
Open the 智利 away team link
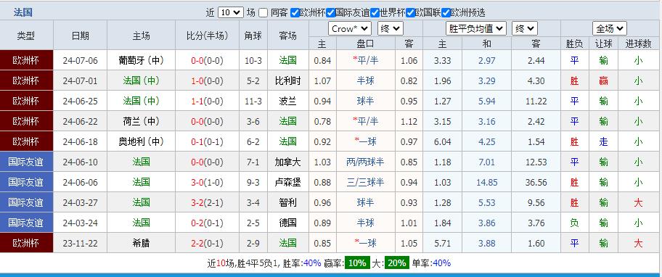point(288,202)
